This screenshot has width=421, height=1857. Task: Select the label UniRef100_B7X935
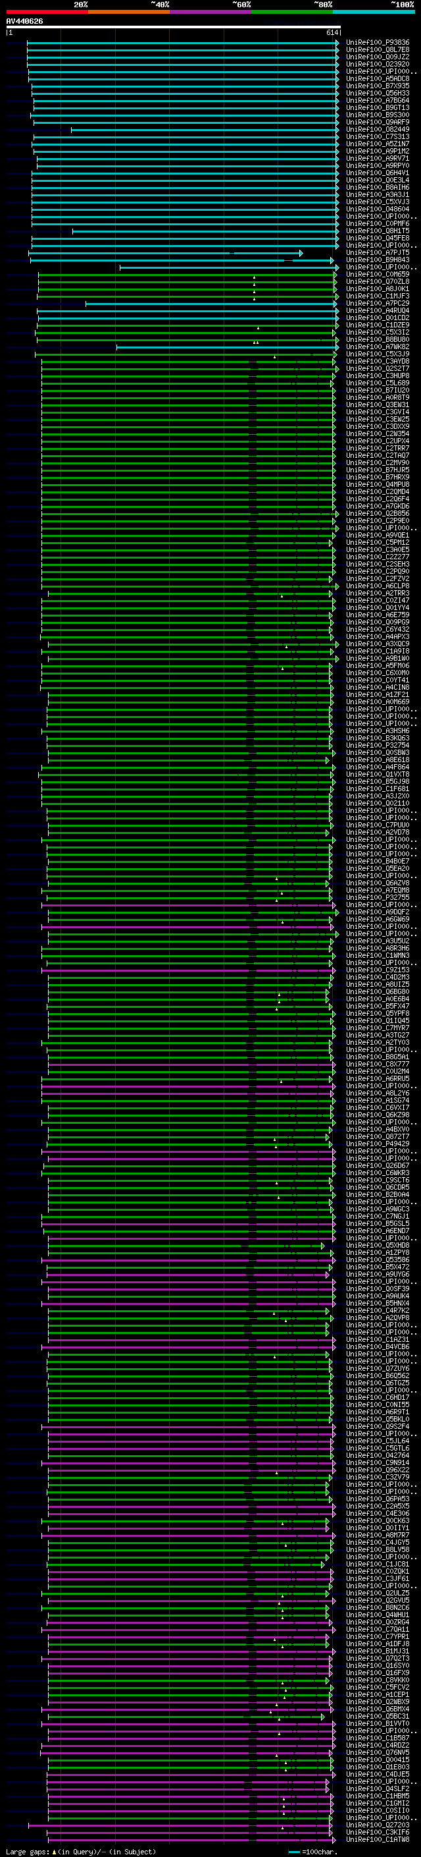(x=378, y=86)
